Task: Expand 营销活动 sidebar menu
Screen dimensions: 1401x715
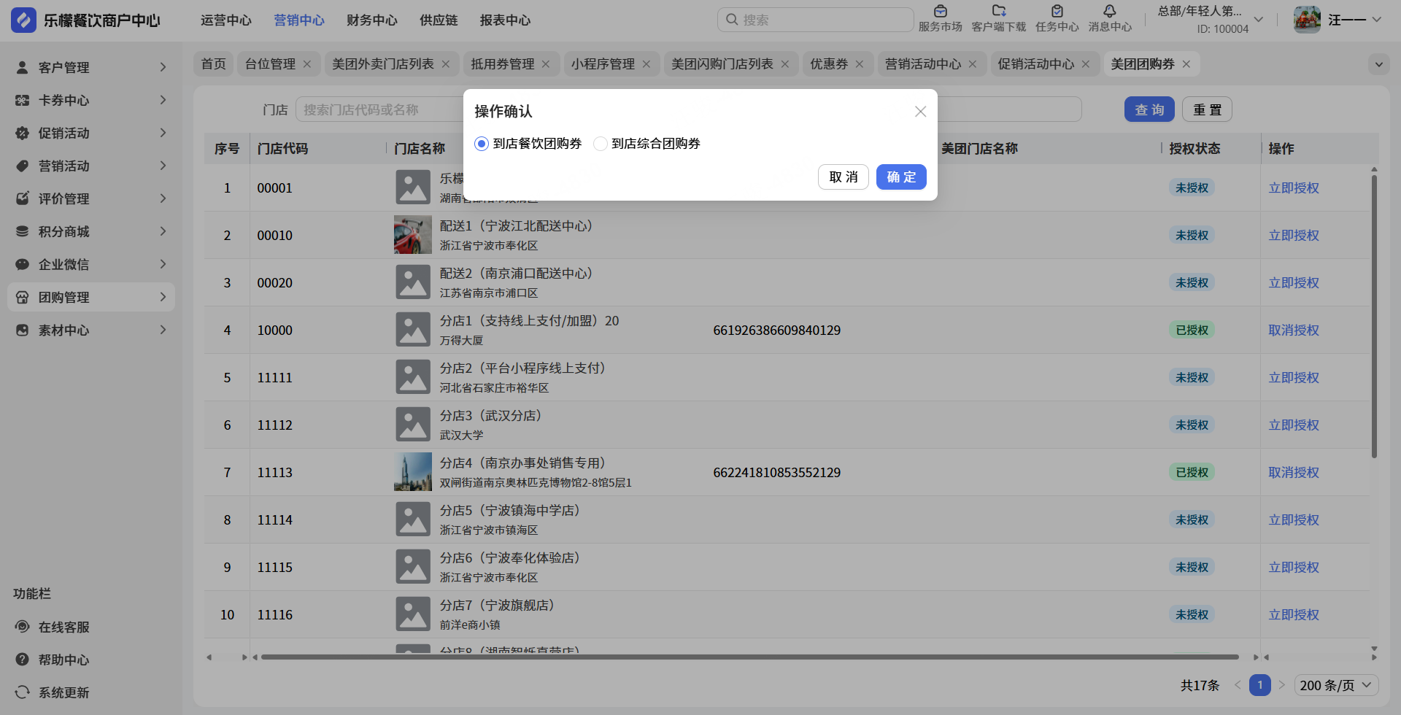Action: [x=91, y=166]
